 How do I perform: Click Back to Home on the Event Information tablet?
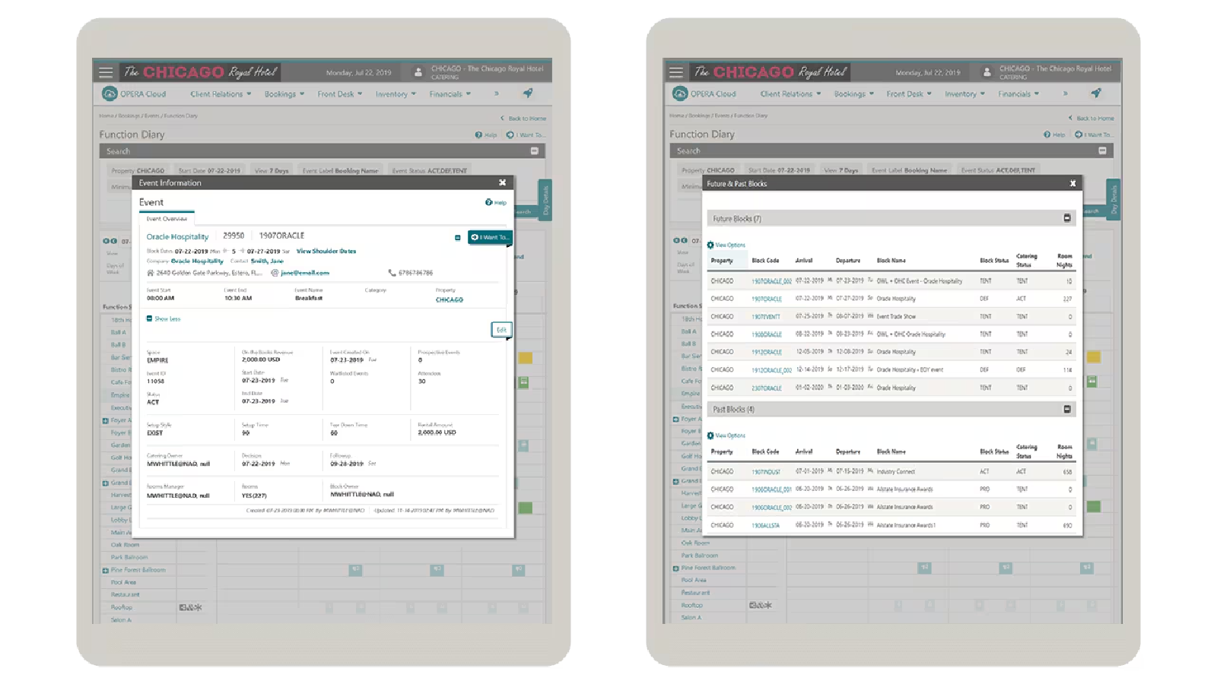click(523, 119)
